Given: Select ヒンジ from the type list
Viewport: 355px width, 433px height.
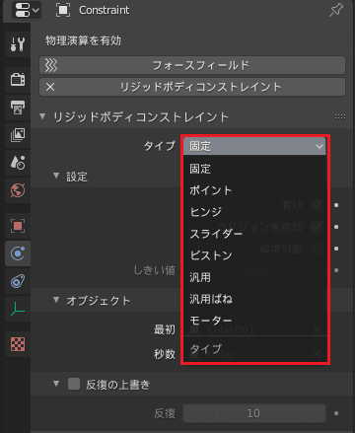Looking at the screenshot, I should (x=254, y=212).
